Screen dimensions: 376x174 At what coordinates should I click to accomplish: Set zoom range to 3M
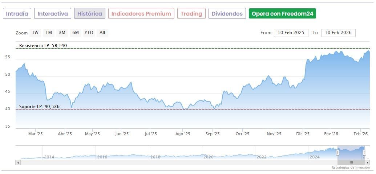click(x=62, y=33)
